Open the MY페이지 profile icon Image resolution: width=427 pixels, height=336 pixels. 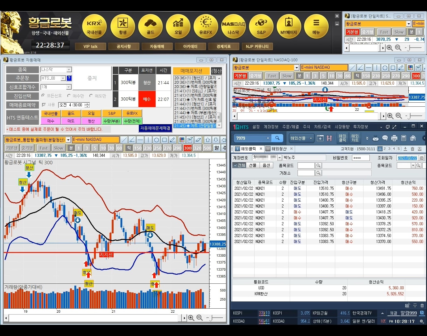point(289,26)
